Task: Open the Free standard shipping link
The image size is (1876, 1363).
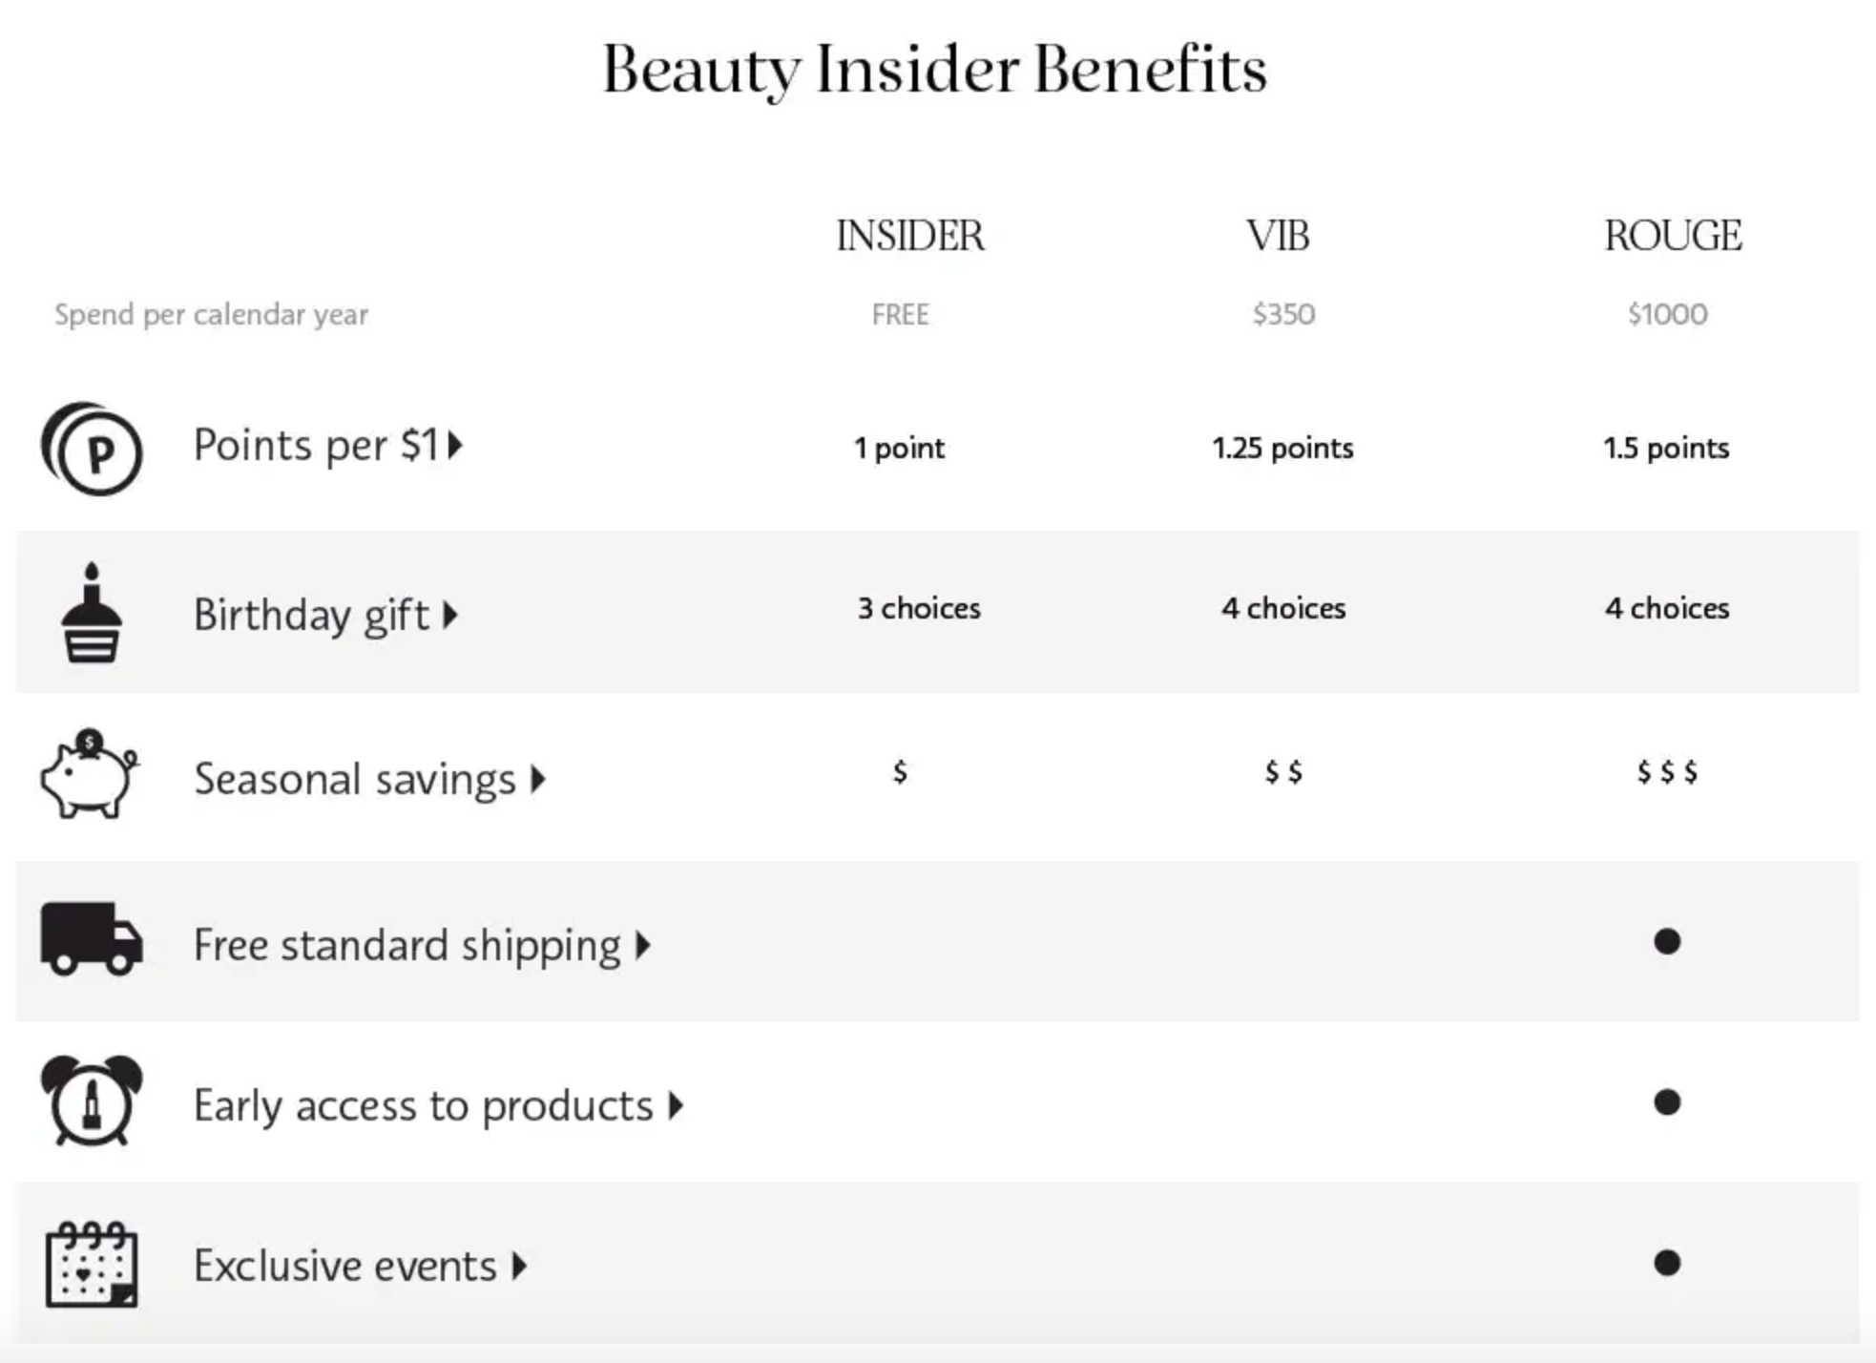Action: point(407,946)
